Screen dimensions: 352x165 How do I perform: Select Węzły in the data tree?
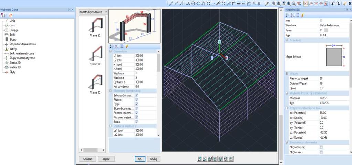(x=13, y=49)
